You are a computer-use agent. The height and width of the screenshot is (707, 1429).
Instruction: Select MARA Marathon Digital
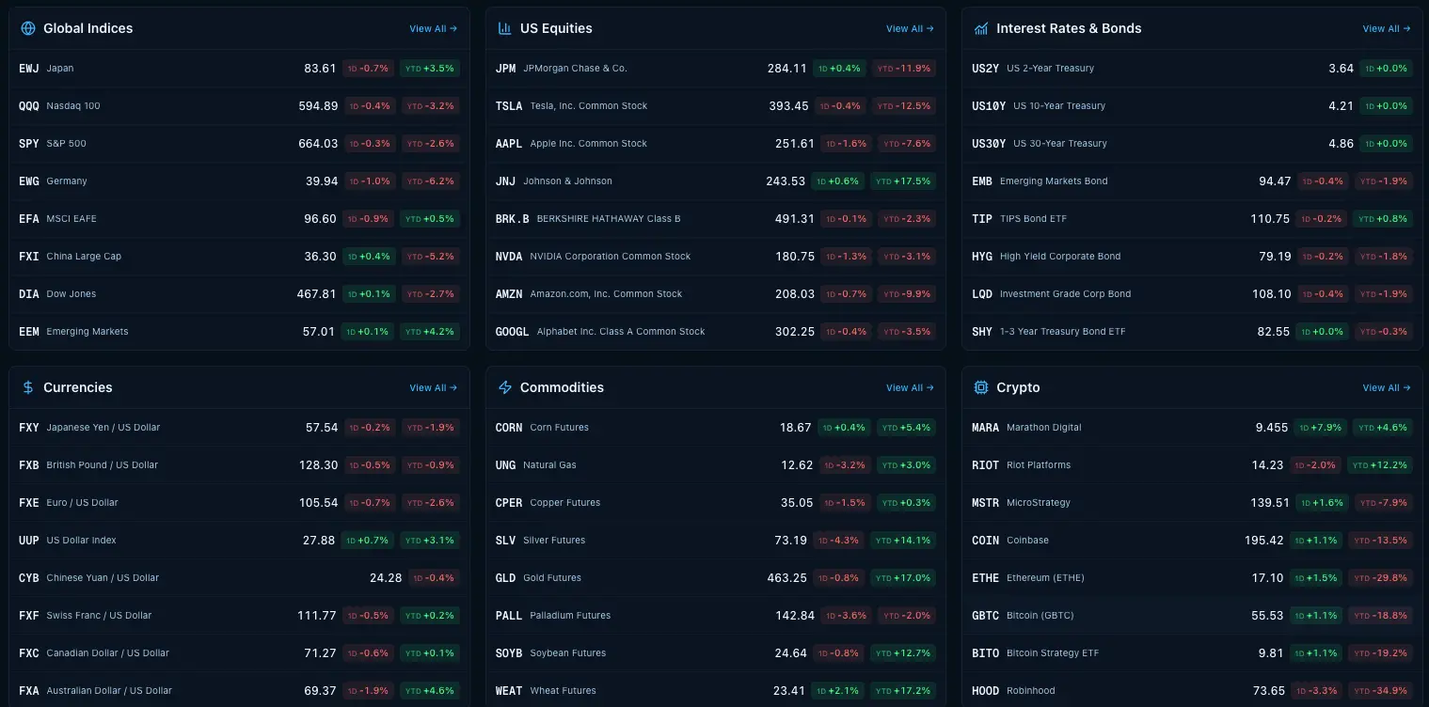click(1192, 428)
